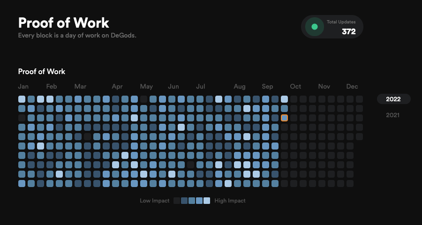422x225 pixels.
Task: Click the middle legend impact swatch
Action: (192, 201)
